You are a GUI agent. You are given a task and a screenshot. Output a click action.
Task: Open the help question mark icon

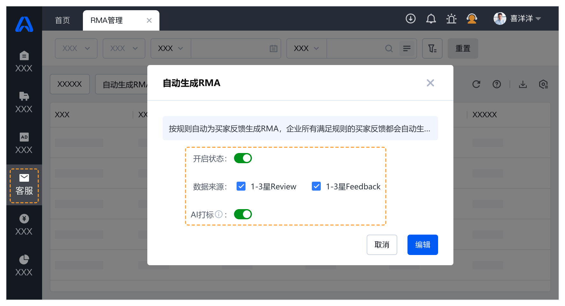click(x=496, y=84)
